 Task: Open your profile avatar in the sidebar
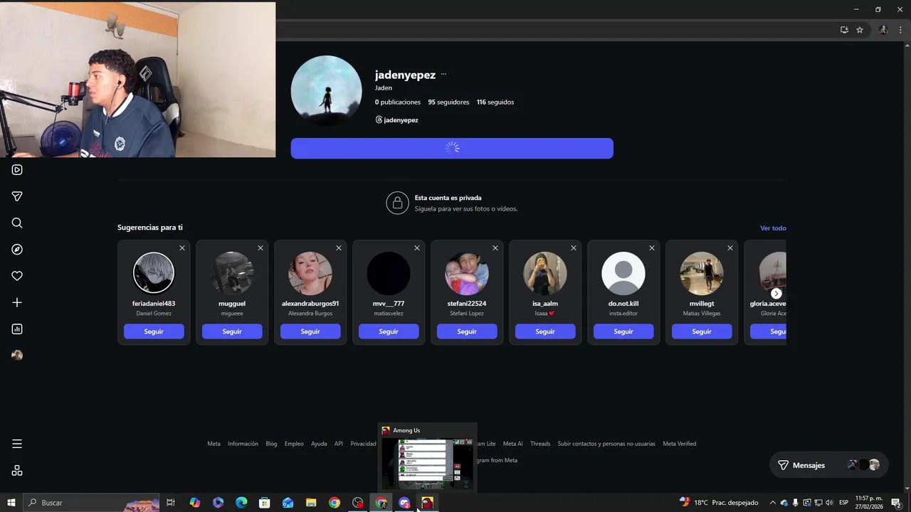(17, 356)
